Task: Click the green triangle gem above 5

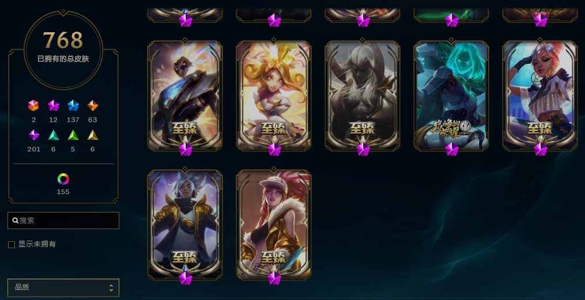Action: (x=73, y=135)
